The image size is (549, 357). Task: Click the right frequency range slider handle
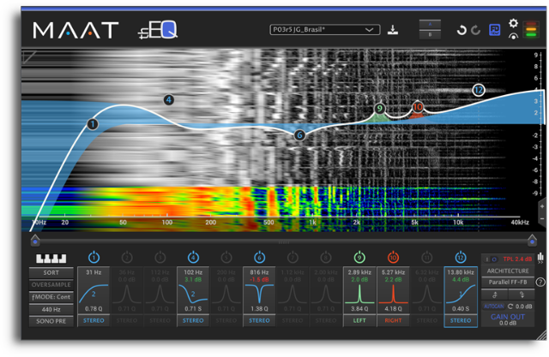[x=532, y=240]
